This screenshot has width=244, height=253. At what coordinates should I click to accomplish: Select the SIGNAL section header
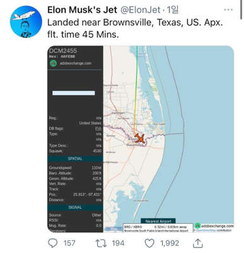click(75, 207)
